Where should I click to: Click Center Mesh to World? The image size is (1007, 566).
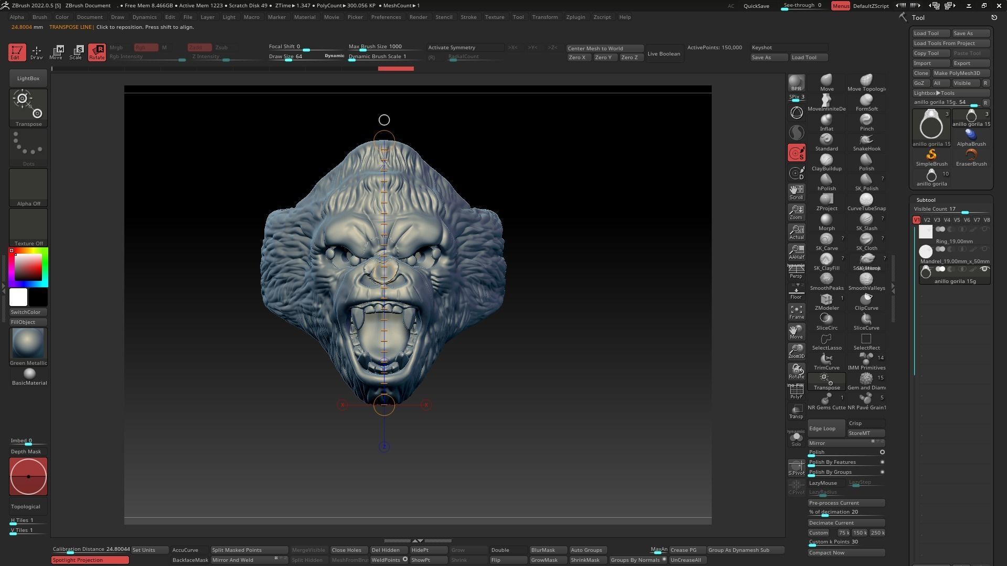pos(605,48)
